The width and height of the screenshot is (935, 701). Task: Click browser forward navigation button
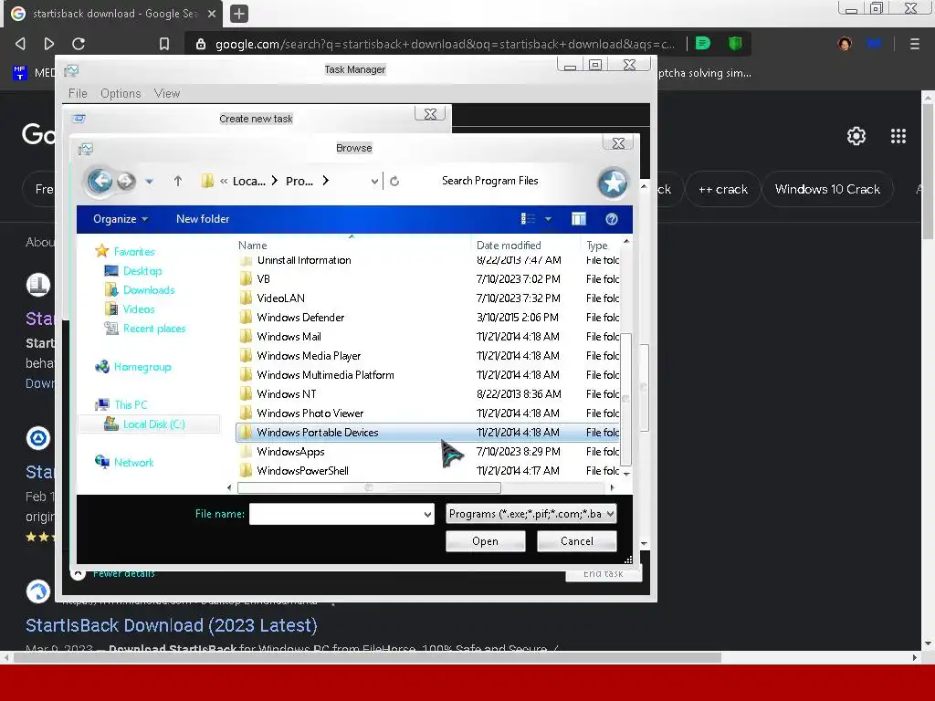click(x=49, y=44)
